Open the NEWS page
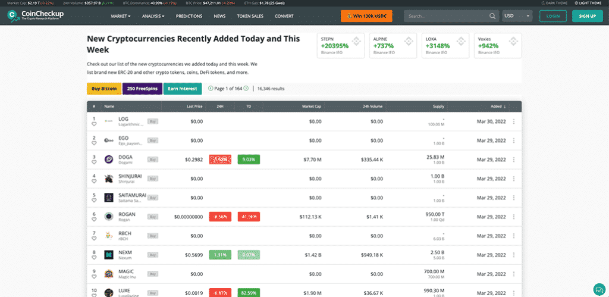 point(219,16)
